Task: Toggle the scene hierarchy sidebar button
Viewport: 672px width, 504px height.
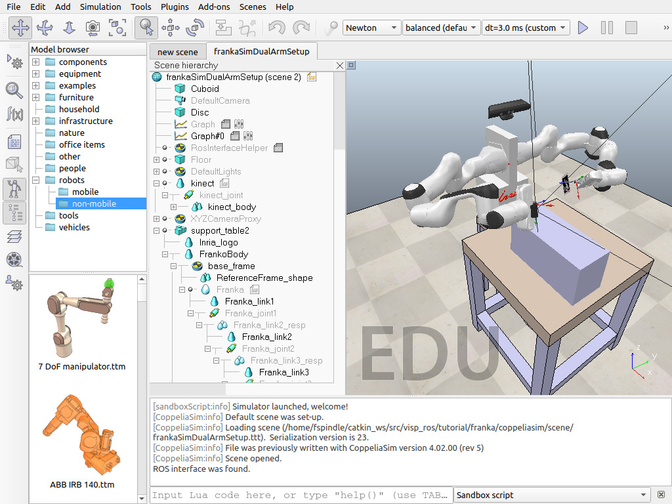Action: [x=14, y=213]
